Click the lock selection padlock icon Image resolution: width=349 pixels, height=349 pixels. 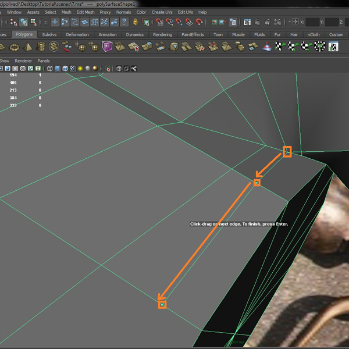pyautogui.click(x=136, y=22)
